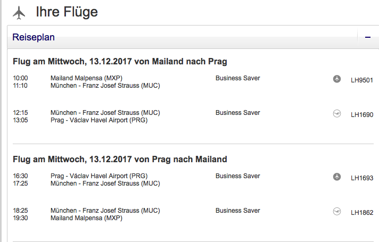Click the Prag nach Mailand flight heading

pos(120,159)
